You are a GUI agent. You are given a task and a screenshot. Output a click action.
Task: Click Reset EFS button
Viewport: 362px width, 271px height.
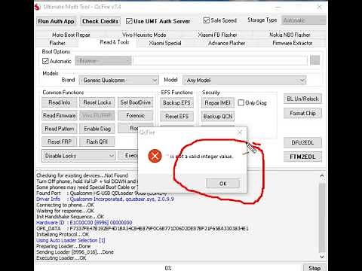(176, 116)
